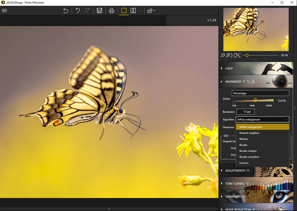Click the save disk icon

tap(99, 11)
